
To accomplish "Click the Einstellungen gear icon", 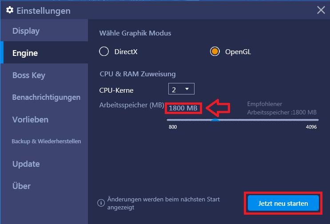I will [x=10, y=10].
